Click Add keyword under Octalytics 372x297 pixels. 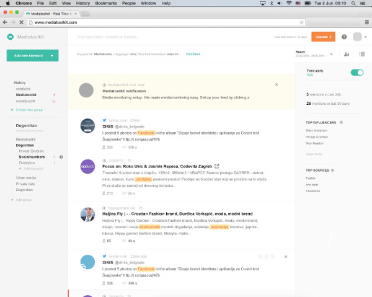[x=33, y=169]
